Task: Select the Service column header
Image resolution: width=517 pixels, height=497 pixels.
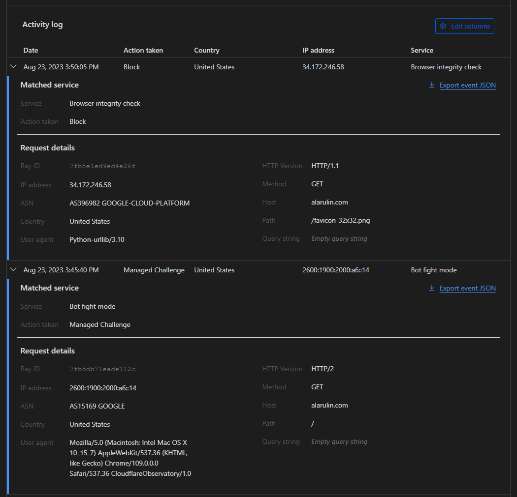Action: coord(422,50)
